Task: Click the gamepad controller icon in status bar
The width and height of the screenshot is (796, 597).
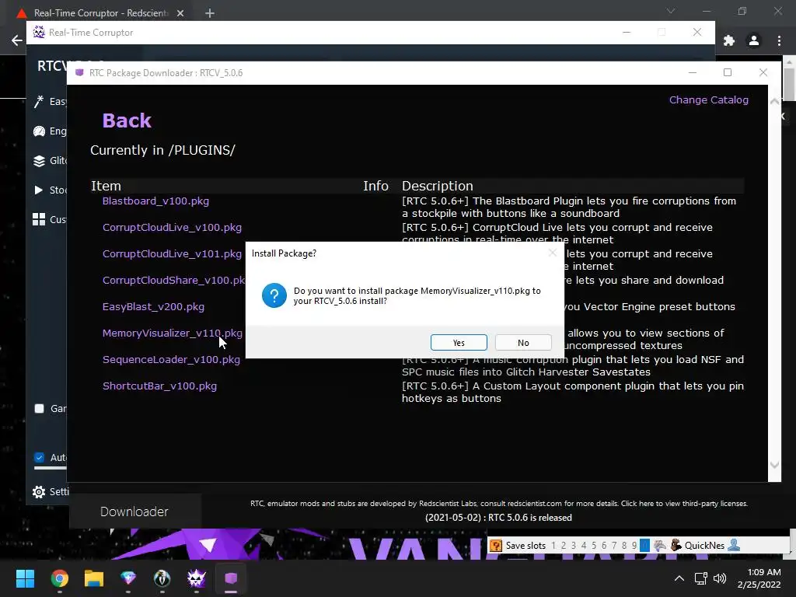Action: pyautogui.click(x=659, y=545)
